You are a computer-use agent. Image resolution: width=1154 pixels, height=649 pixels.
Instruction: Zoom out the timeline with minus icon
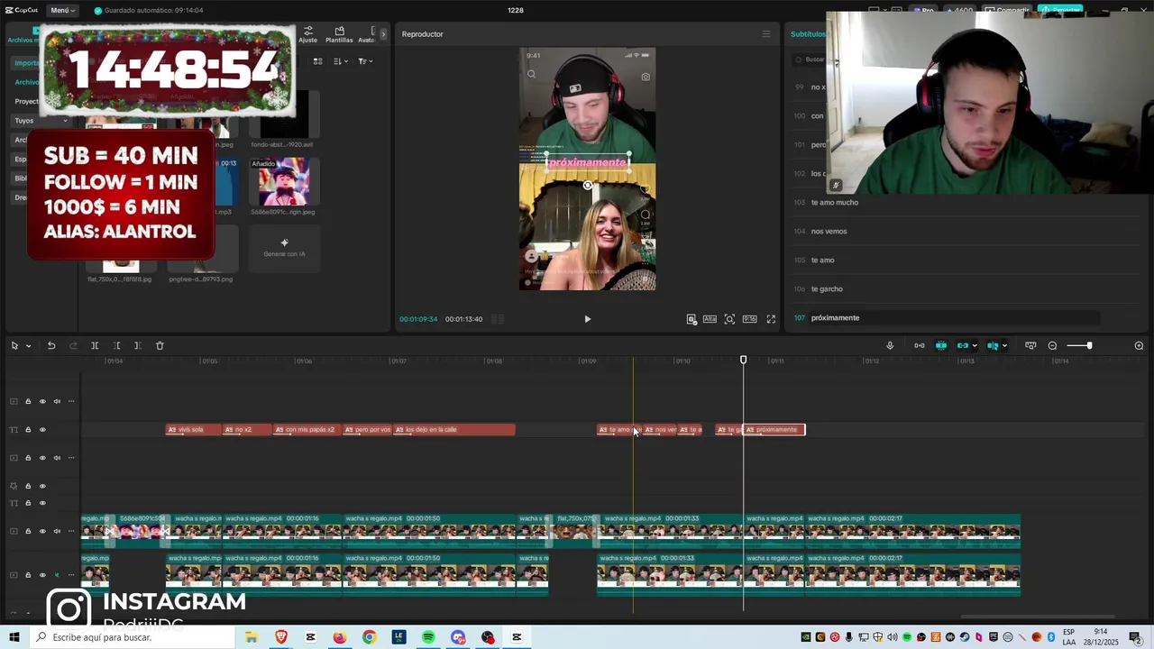click(1052, 345)
